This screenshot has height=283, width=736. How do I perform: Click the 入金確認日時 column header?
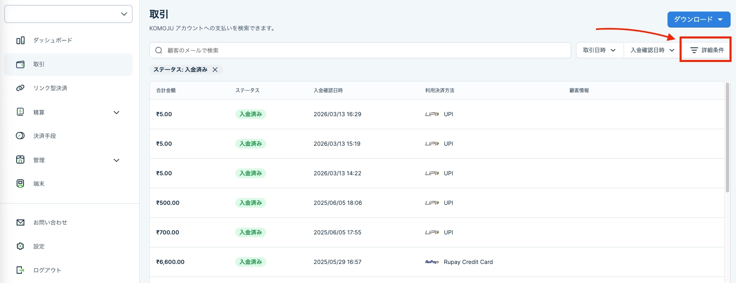[328, 90]
